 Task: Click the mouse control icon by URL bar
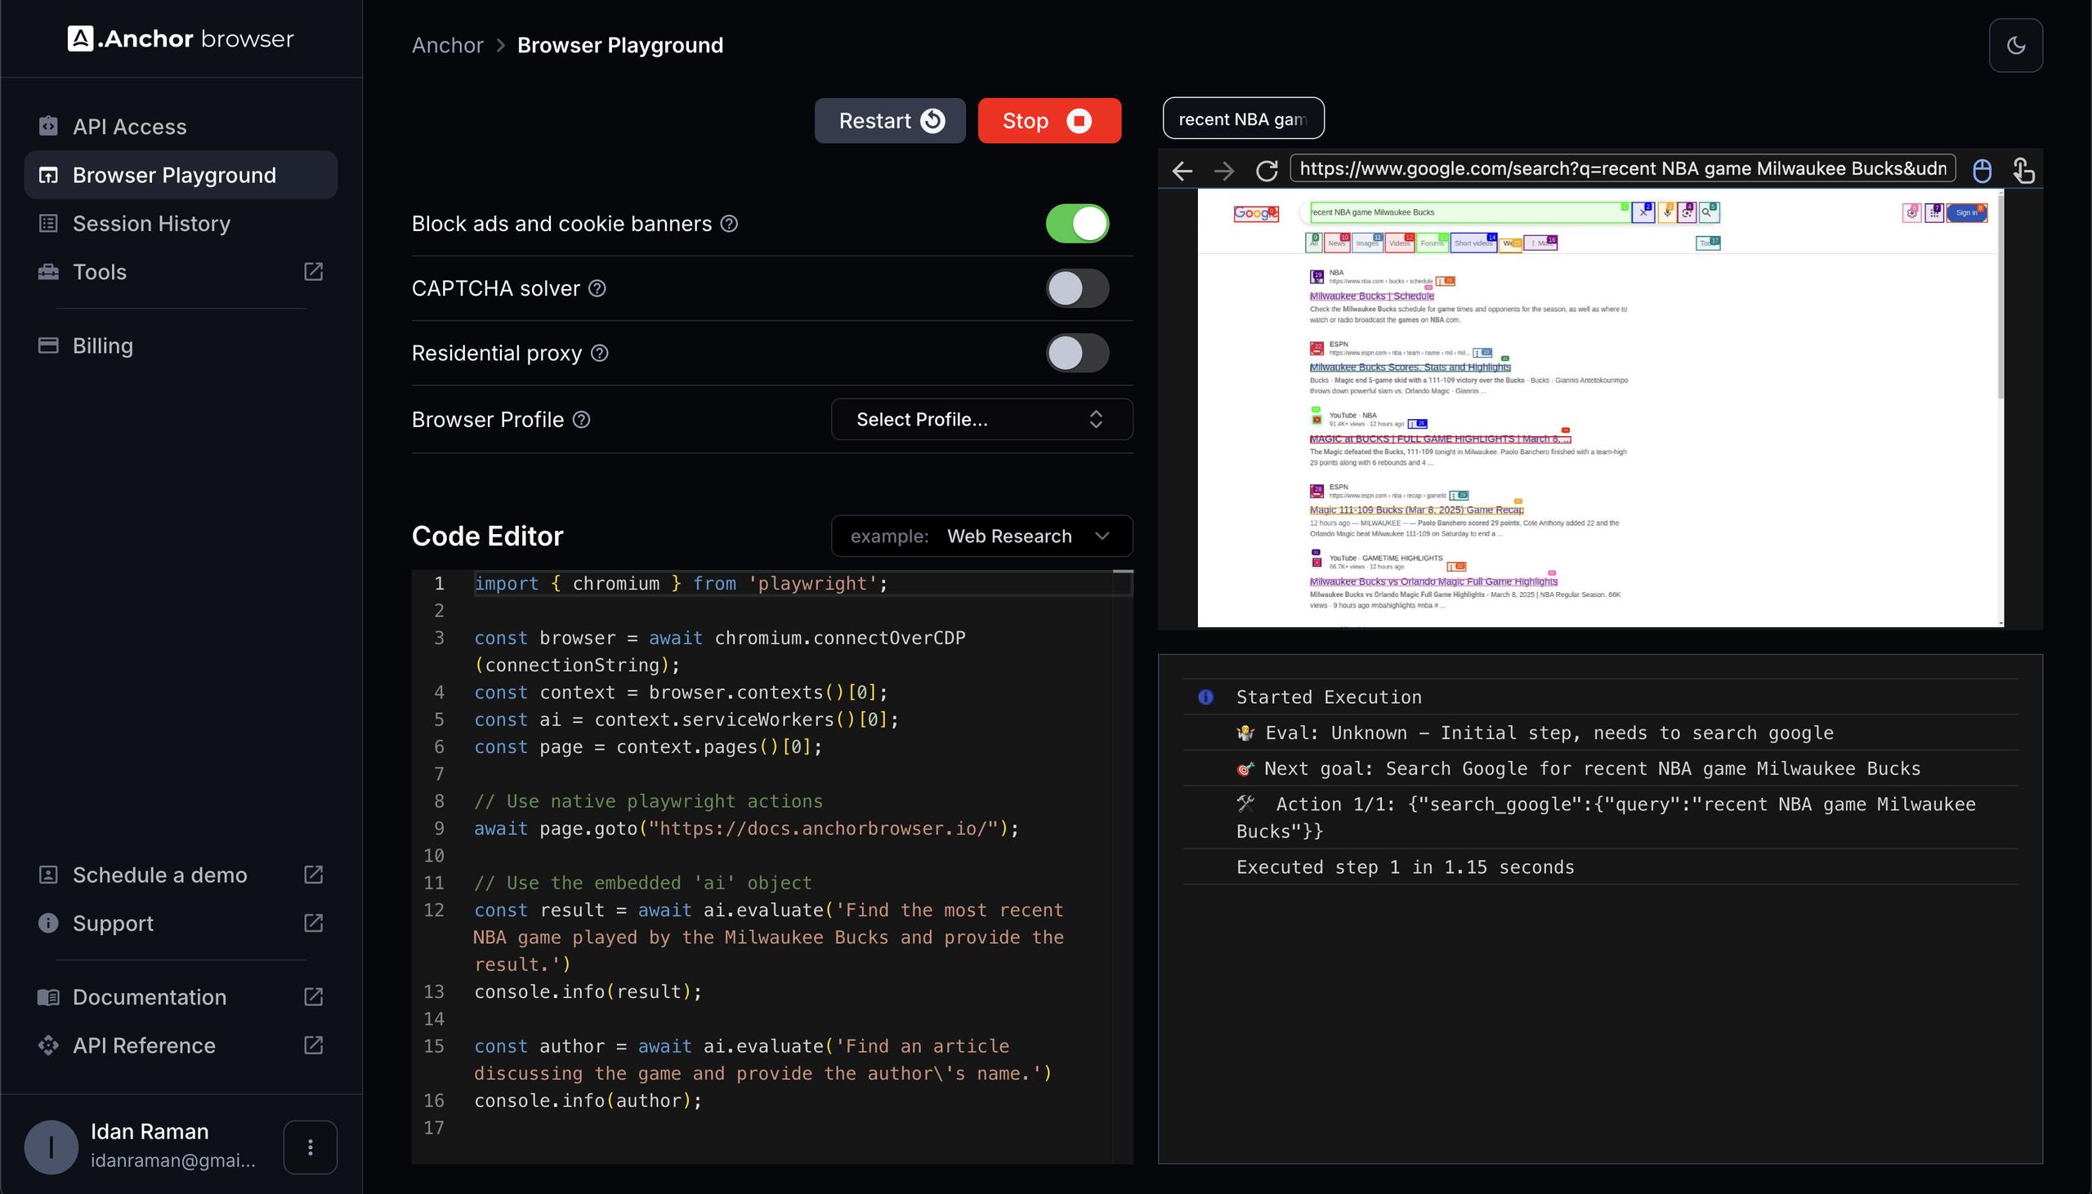click(1981, 171)
